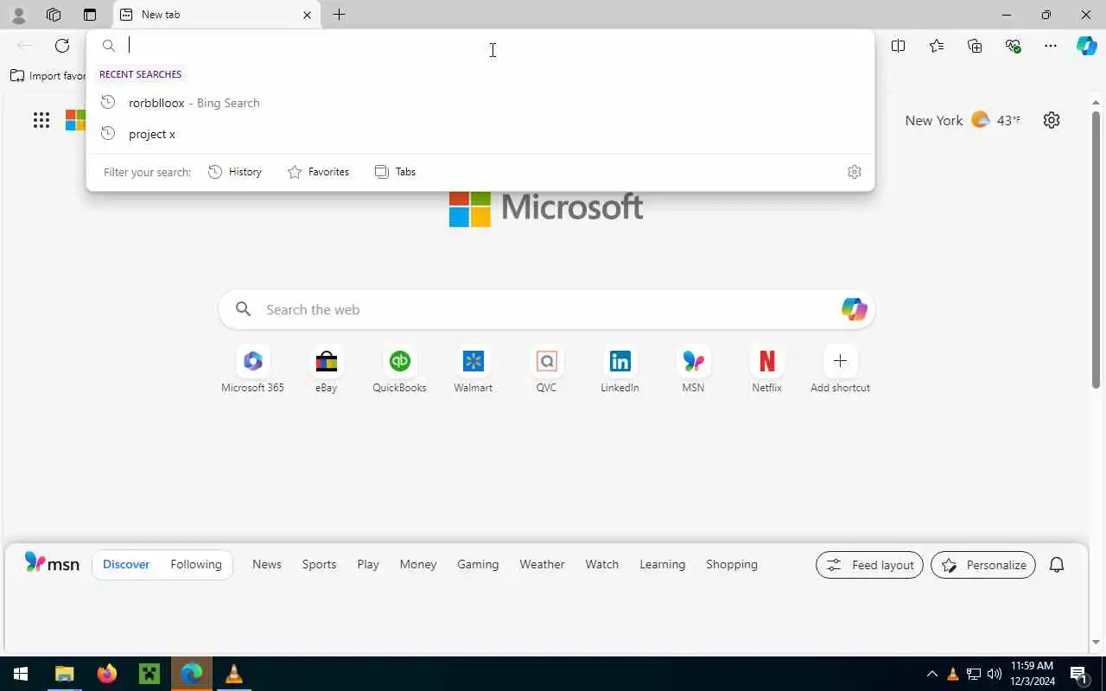Open the app launcher grid icon
The height and width of the screenshot is (691, 1106).
[41, 120]
